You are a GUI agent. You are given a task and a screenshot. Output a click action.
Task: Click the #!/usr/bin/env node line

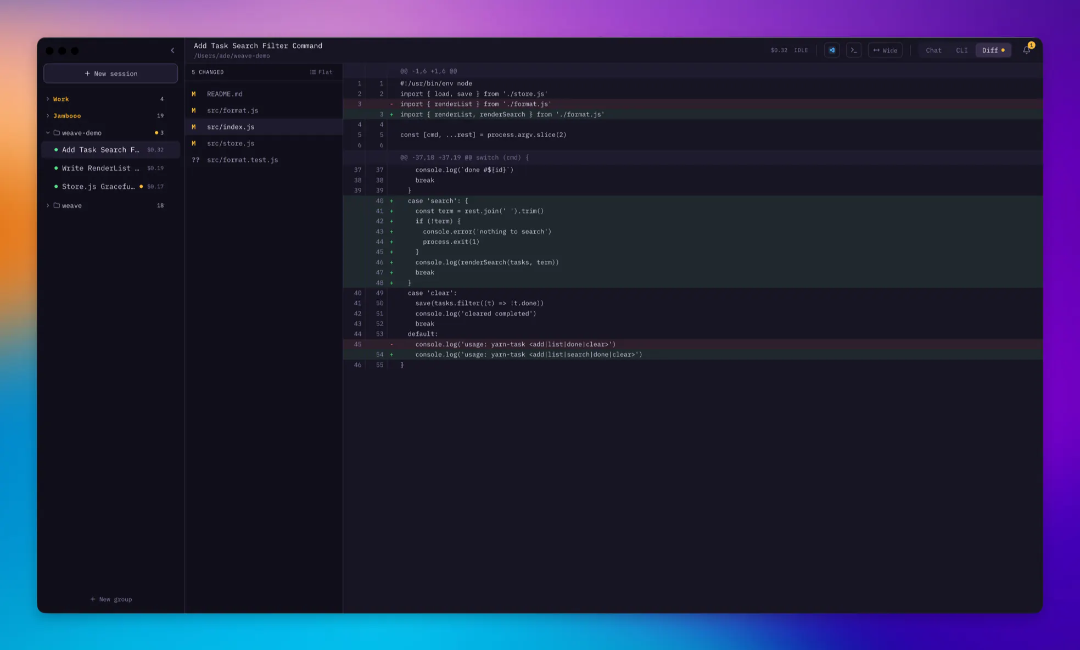tap(693, 83)
